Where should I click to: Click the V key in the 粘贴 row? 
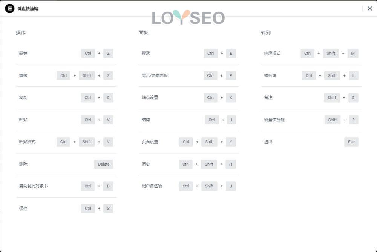pyautogui.click(x=109, y=120)
